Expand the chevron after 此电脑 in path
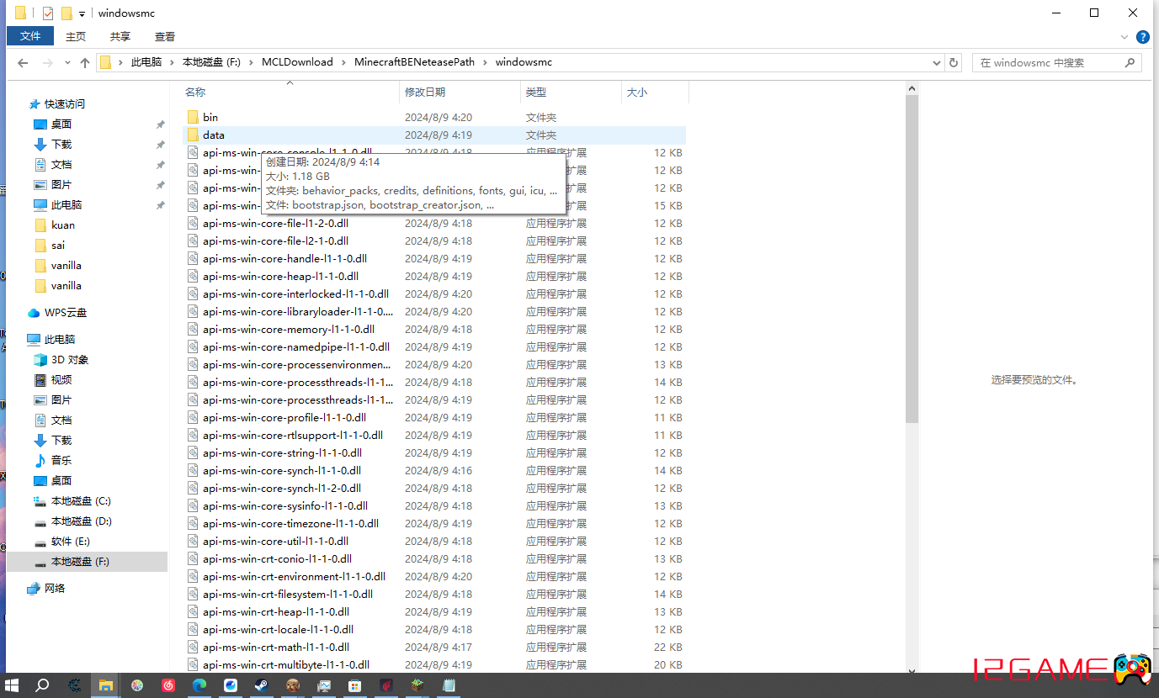The height and width of the screenshot is (698, 1159). [172, 62]
